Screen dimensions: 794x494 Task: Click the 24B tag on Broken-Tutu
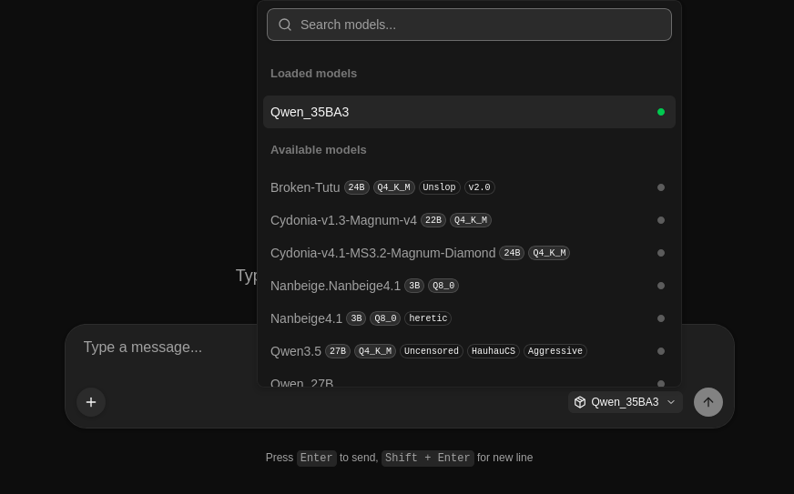[357, 187]
